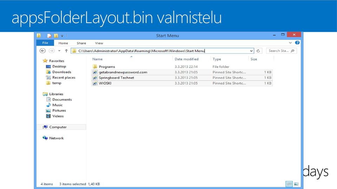Sort by Date modified column header

[186, 59]
